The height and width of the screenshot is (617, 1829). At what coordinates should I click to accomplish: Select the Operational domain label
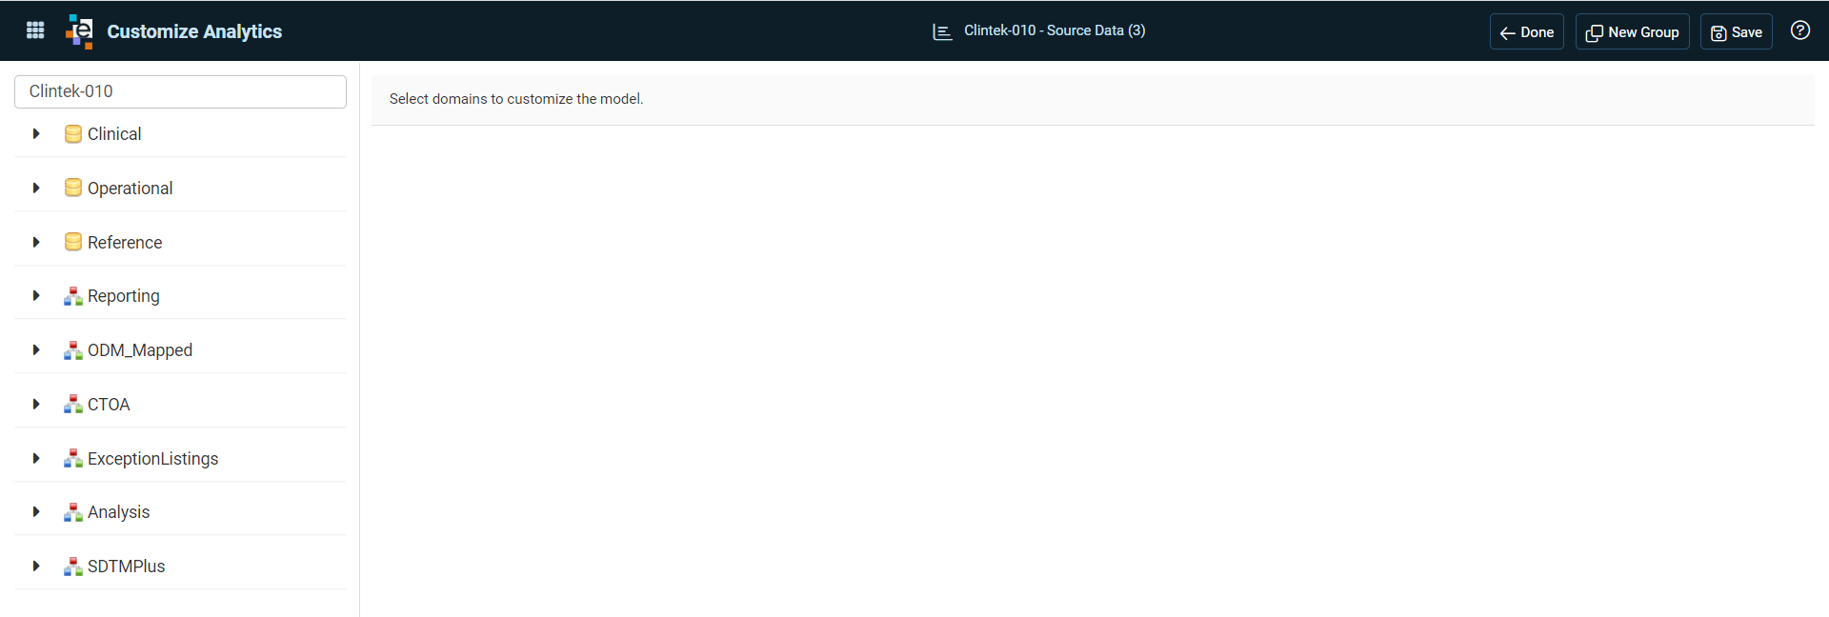point(131,189)
